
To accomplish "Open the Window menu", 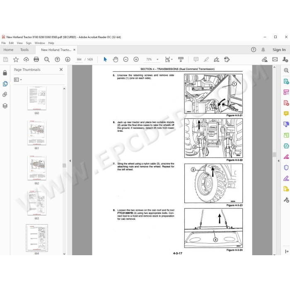I will click(40, 43).
